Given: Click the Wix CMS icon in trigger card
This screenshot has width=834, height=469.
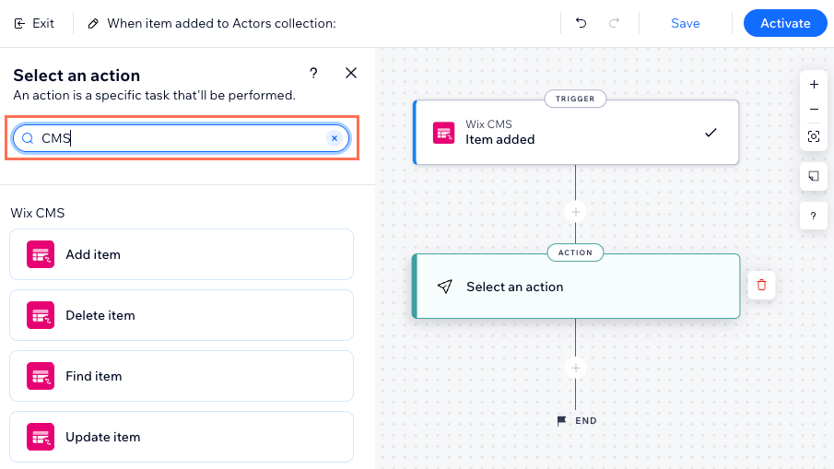Looking at the screenshot, I should [x=443, y=133].
